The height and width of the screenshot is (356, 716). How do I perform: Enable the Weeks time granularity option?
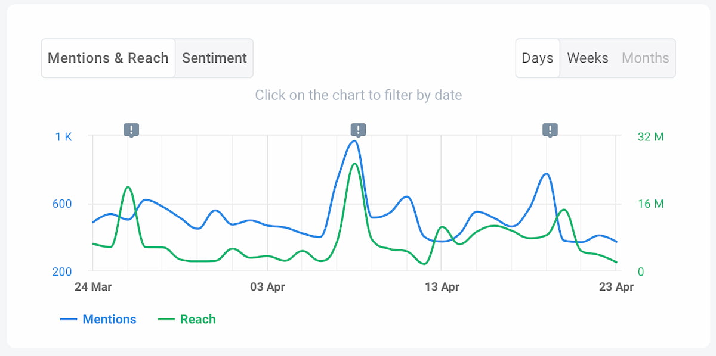pos(588,58)
